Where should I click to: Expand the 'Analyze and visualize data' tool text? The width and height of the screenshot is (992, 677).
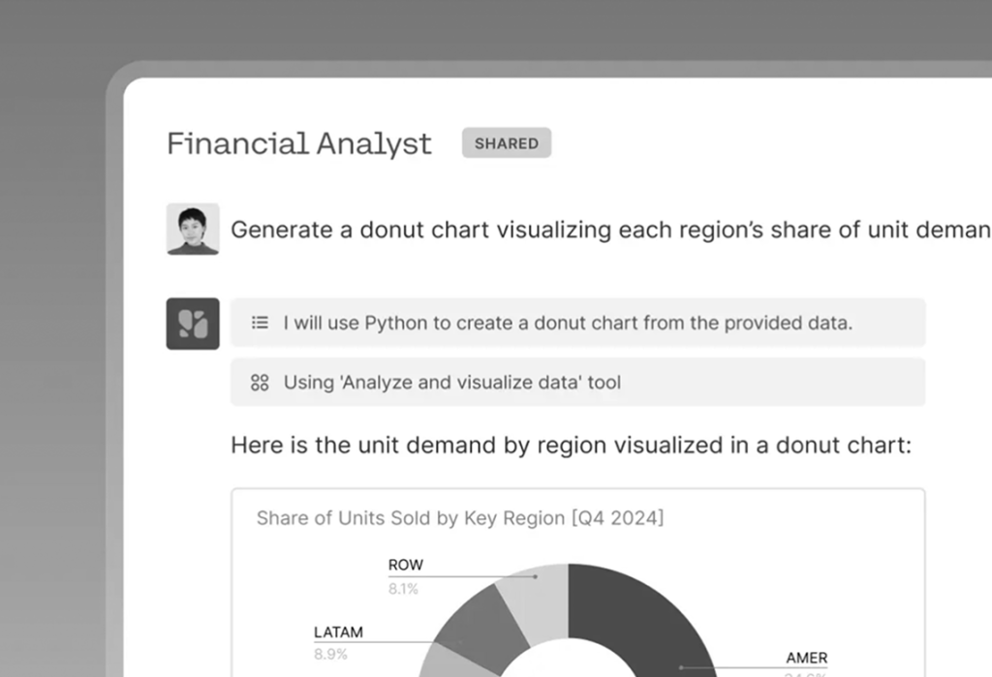point(452,383)
